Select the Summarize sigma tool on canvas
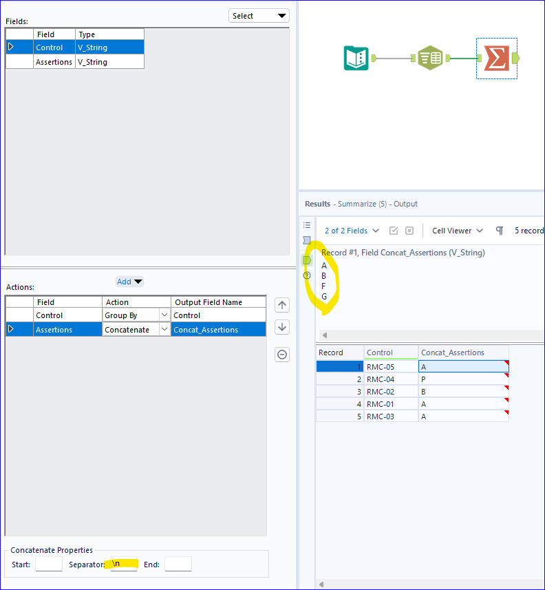This screenshot has height=590, width=545. pyautogui.click(x=496, y=58)
